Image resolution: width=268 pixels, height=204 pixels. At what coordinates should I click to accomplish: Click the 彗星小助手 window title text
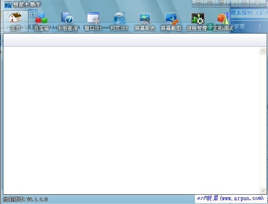27,4
